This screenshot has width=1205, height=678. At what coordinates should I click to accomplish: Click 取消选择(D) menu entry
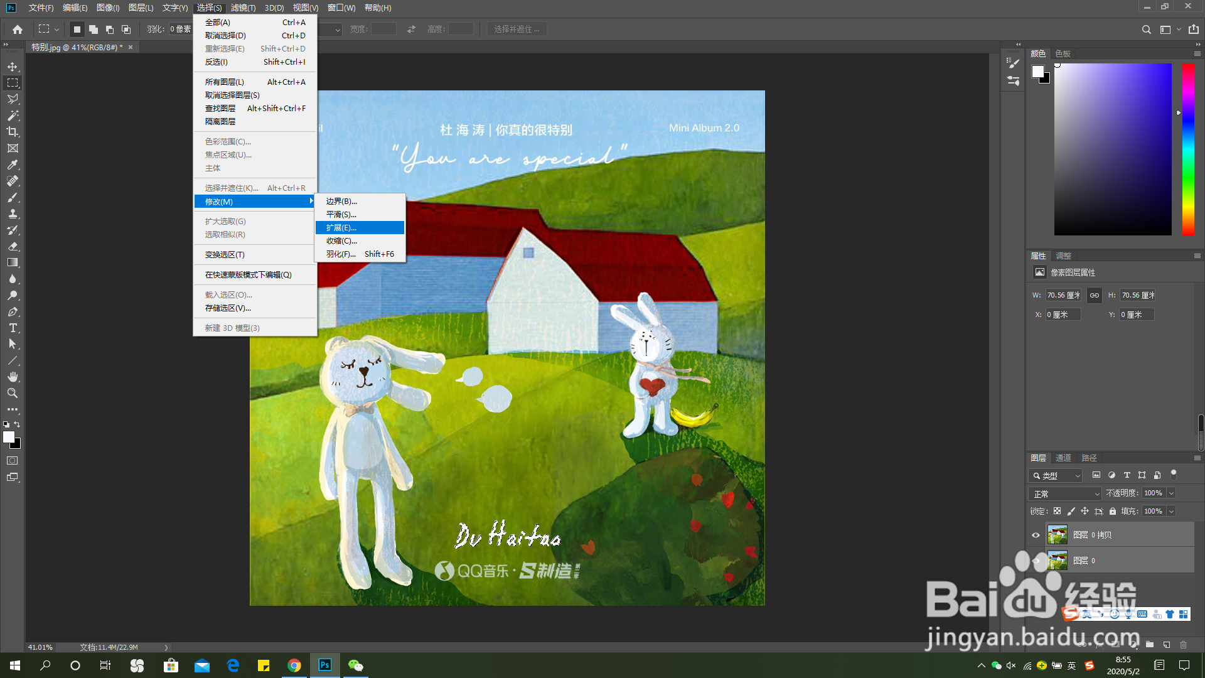[255, 36]
